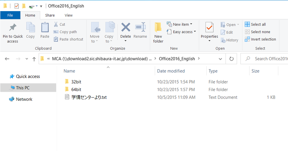
Task: Expand the Open button dropdown
Action: 238,24
